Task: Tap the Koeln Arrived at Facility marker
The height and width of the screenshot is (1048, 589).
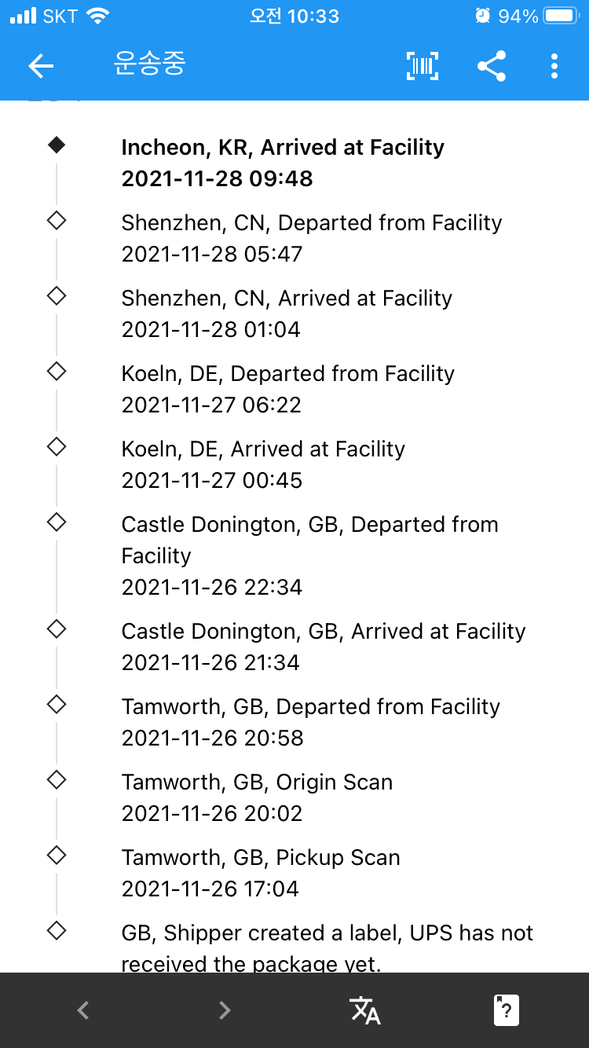Action: tap(57, 447)
